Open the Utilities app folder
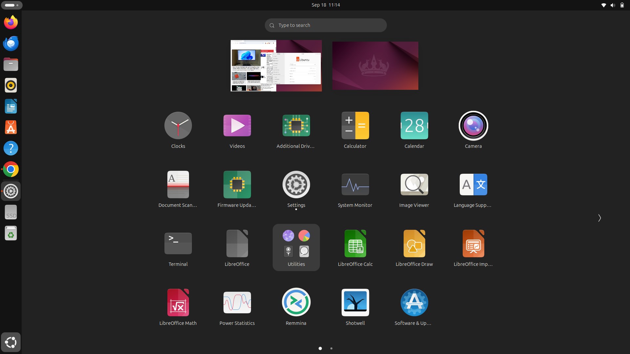This screenshot has width=630, height=354. click(x=296, y=247)
